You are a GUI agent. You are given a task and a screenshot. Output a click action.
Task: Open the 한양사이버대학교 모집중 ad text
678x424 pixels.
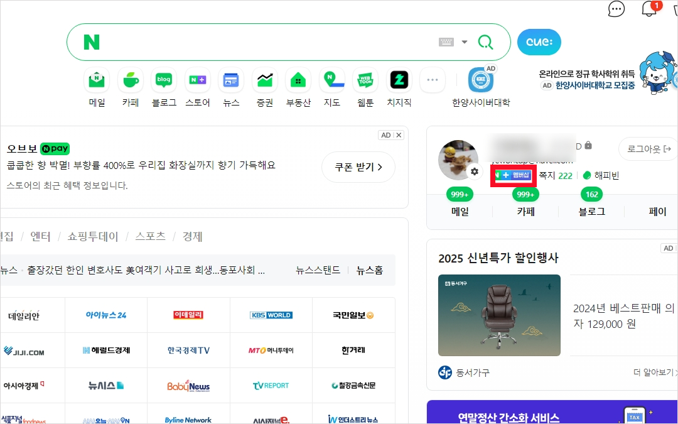point(595,85)
